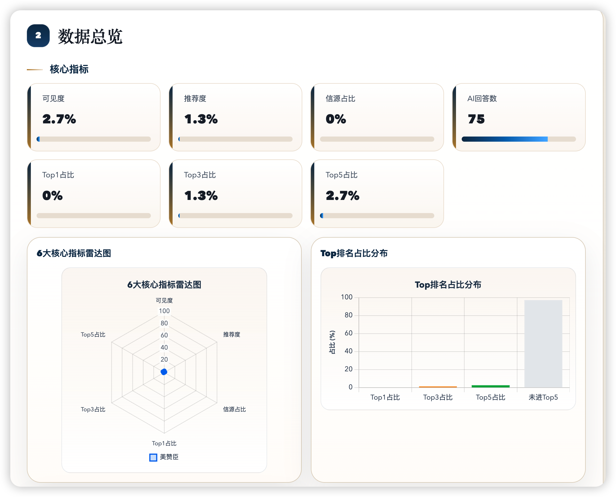Click the AI回答数 progress bar
616x497 pixels.
518,139
